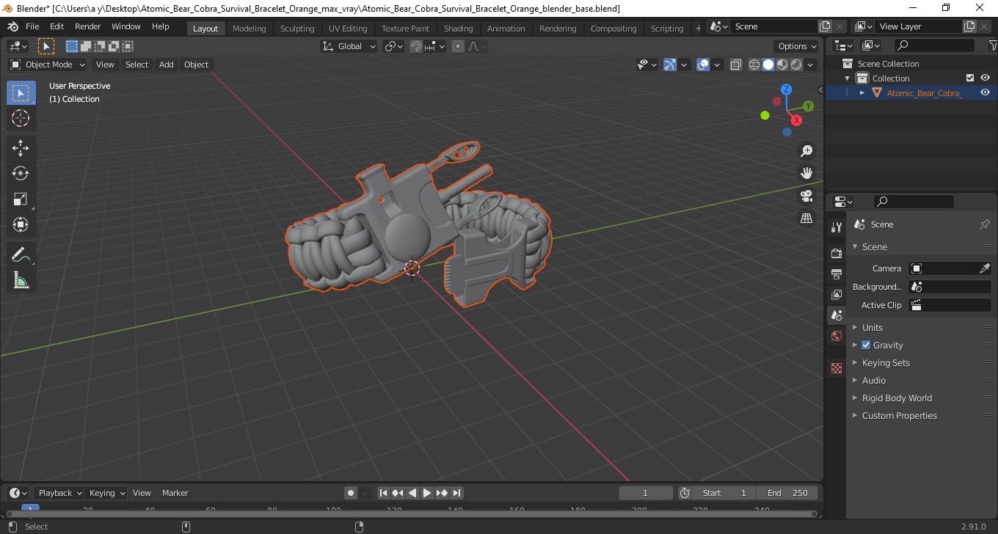Open the Render menu

(x=88, y=26)
